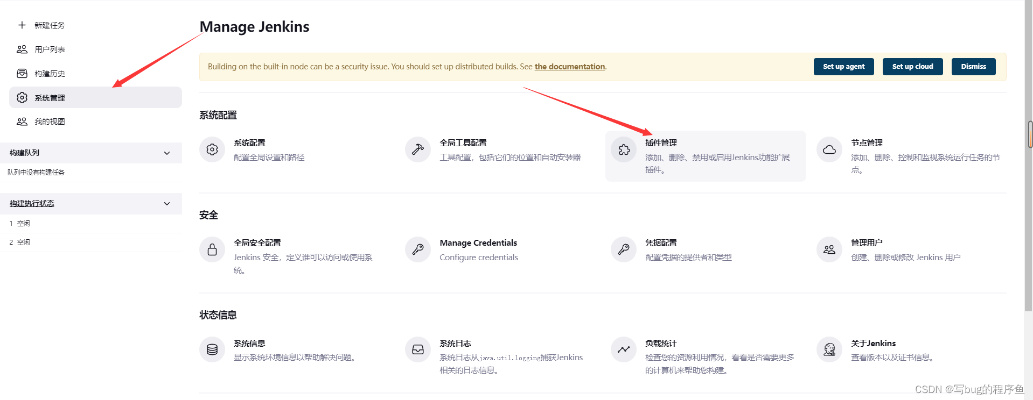Open the 负载统计 title
The height and width of the screenshot is (400, 1033).
pyautogui.click(x=661, y=343)
